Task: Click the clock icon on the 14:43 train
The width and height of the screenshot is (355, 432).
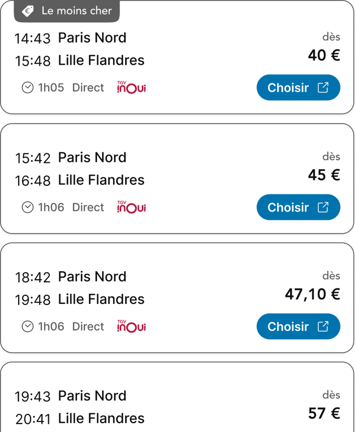Action: pos(28,88)
